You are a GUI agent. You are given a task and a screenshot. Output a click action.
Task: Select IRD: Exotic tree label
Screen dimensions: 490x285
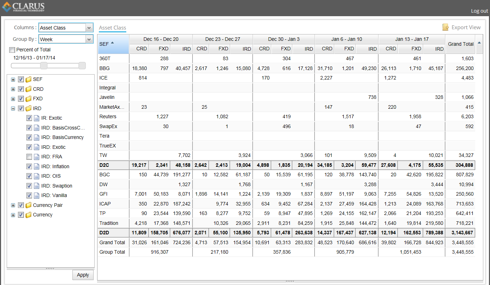pyautogui.click(x=53, y=147)
